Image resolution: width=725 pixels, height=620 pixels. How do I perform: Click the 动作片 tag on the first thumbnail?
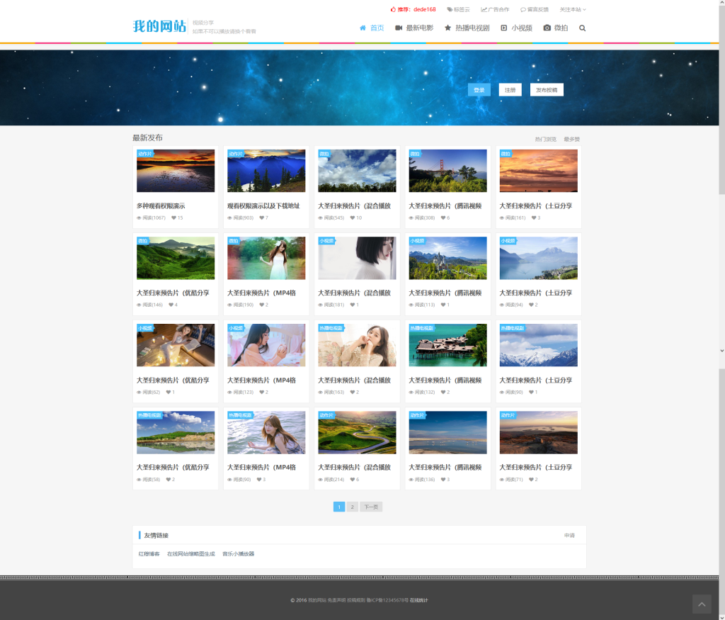click(145, 154)
